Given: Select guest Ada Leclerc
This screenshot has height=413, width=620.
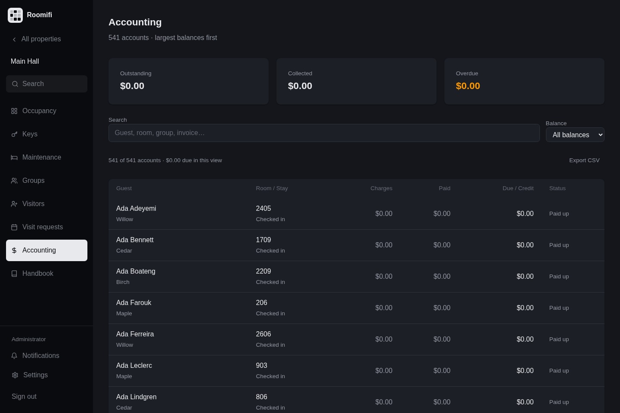Looking at the screenshot, I should (134, 366).
